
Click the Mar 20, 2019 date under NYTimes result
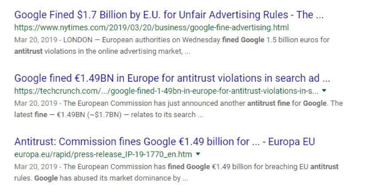coord(36,40)
